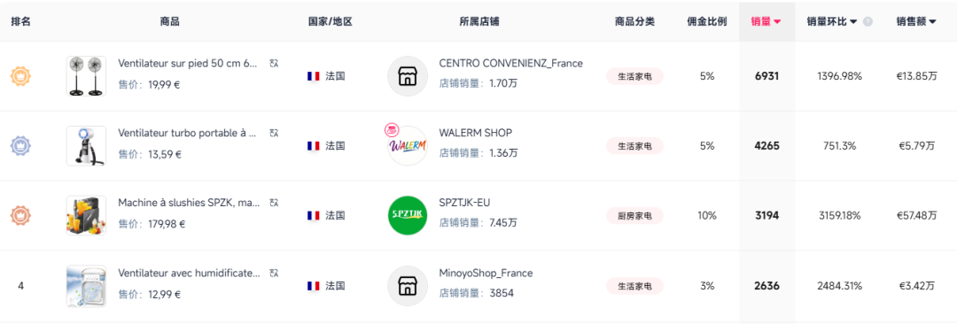
Task: Open WALERM SHOP store name link
Action: pos(476,133)
